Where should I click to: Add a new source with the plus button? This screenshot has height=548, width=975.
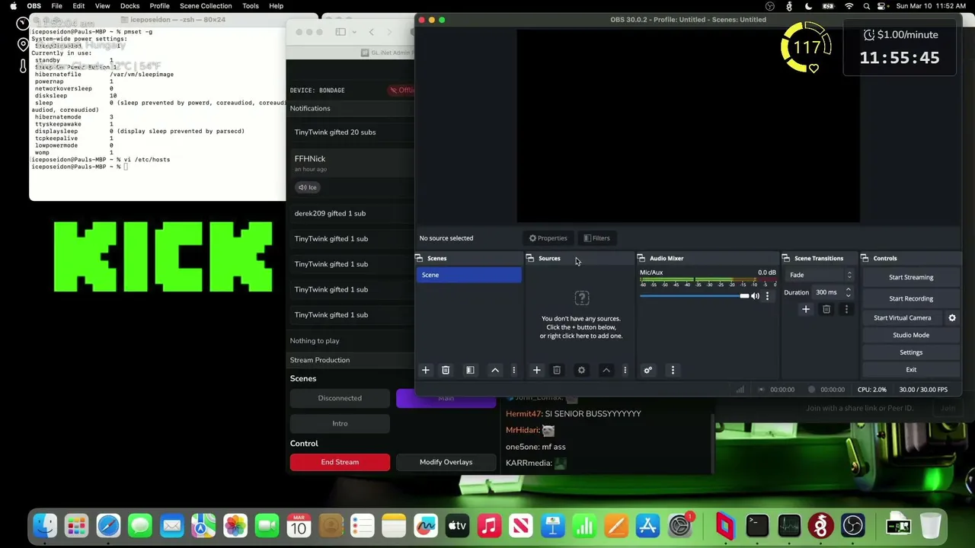536,370
